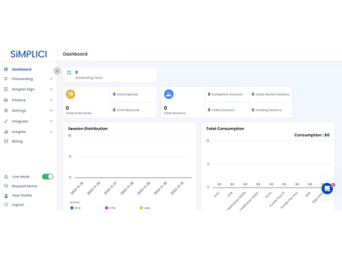Image resolution: width=342 pixels, height=257 pixels.
Task: Click the Logout icon
Action: click(x=6, y=205)
